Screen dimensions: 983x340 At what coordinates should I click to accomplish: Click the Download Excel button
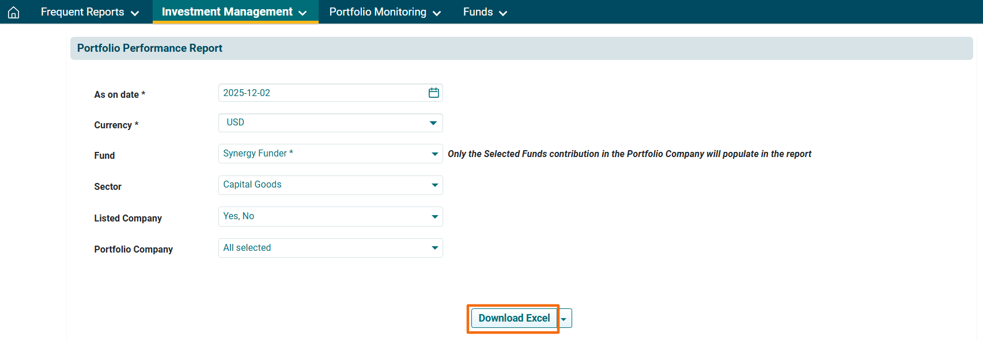tap(514, 318)
